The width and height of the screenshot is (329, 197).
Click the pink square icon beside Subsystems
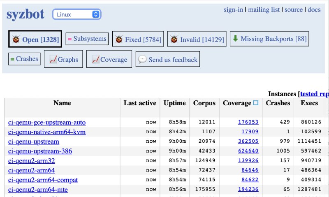(x=70, y=39)
